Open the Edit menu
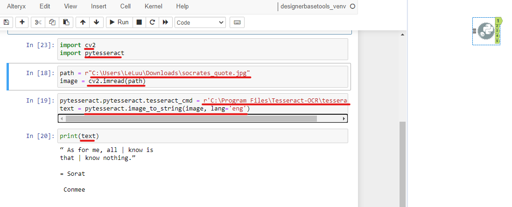This screenshot has width=512, height=207. click(45, 6)
